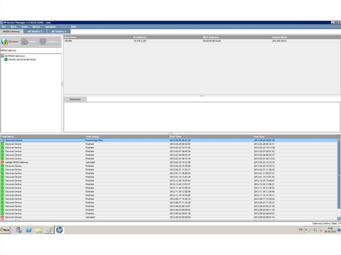This screenshot has height=255, width=341.
Task: Open Windows Explorer from the taskbar
Action: click(39, 230)
